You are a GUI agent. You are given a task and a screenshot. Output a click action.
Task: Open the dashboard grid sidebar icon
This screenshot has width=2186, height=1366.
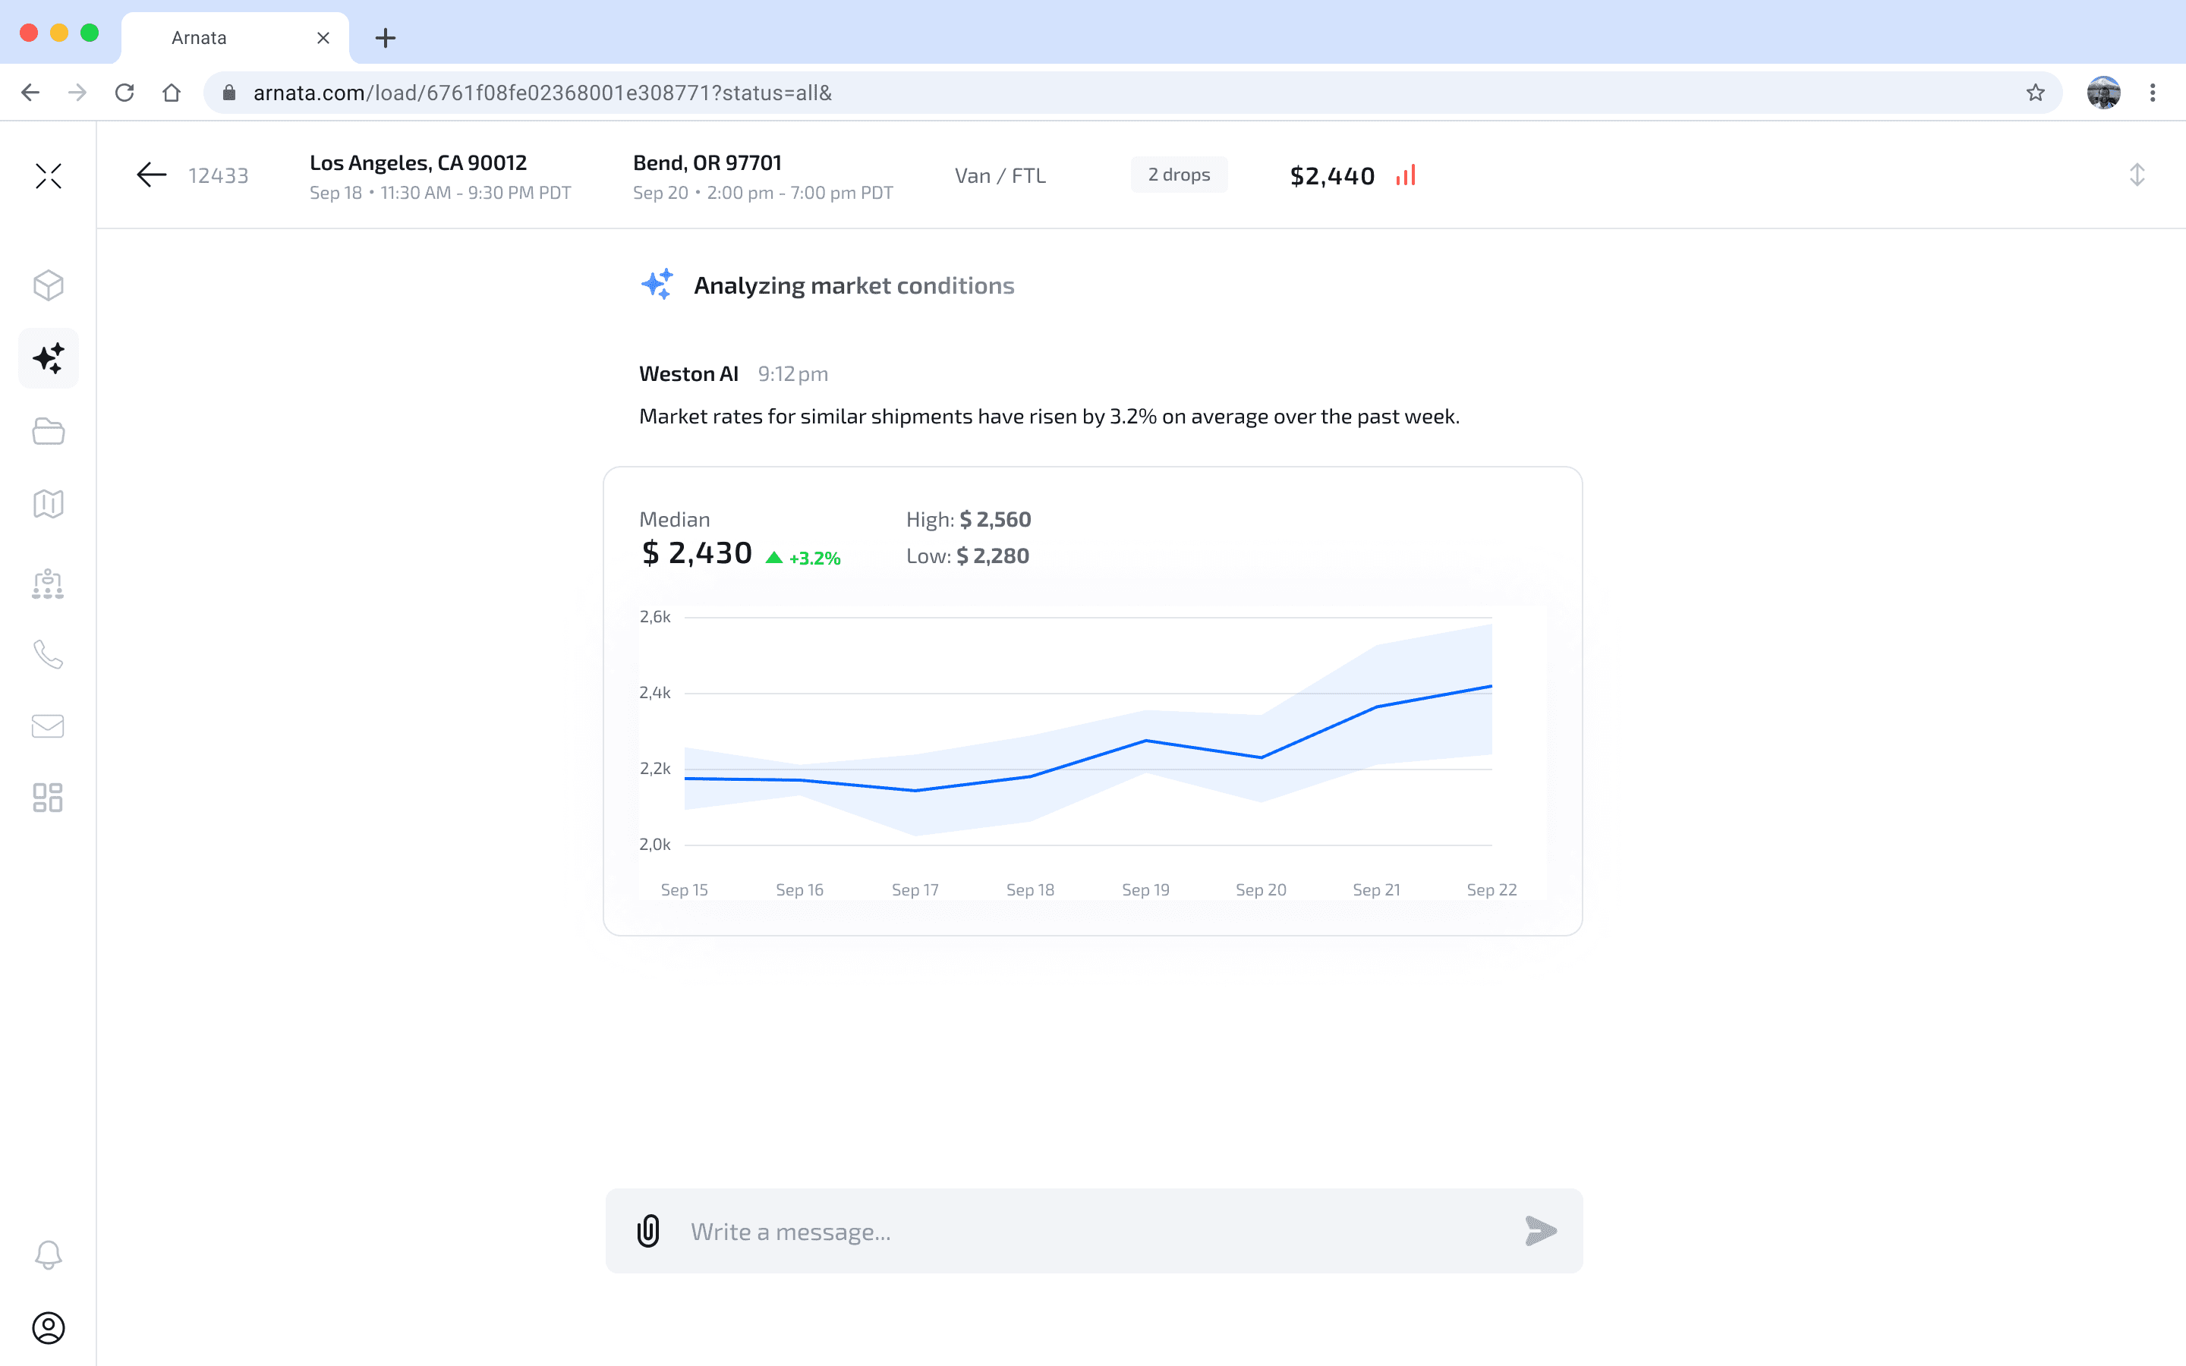point(48,798)
